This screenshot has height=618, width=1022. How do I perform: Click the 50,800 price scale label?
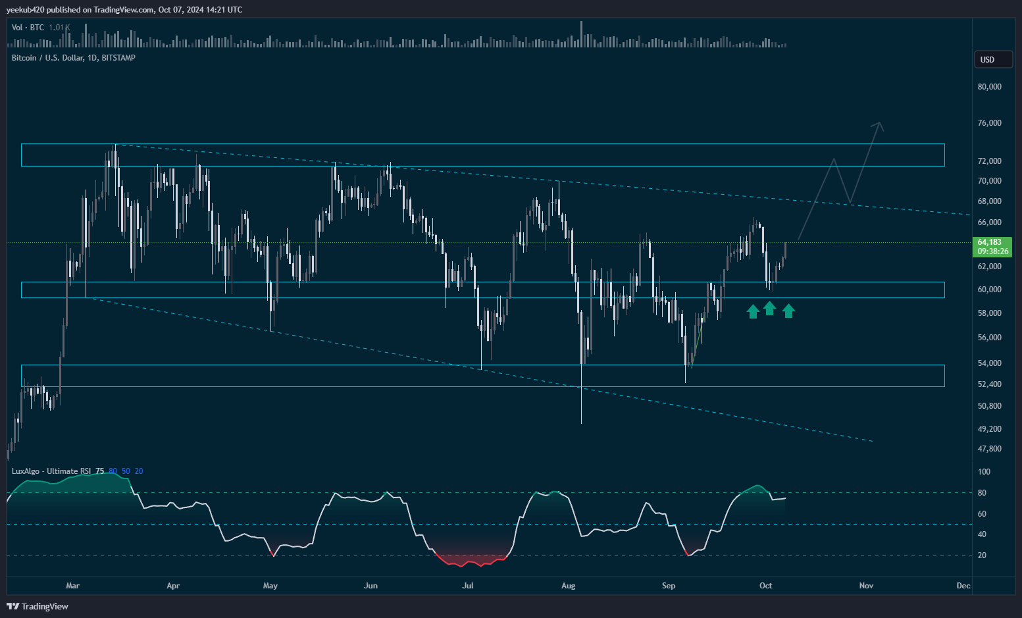click(989, 406)
